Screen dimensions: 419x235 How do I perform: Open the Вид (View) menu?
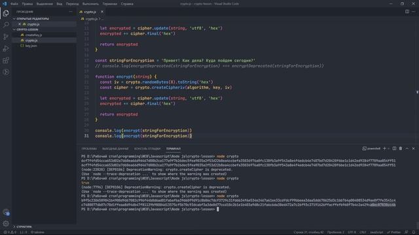tap(60, 4)
